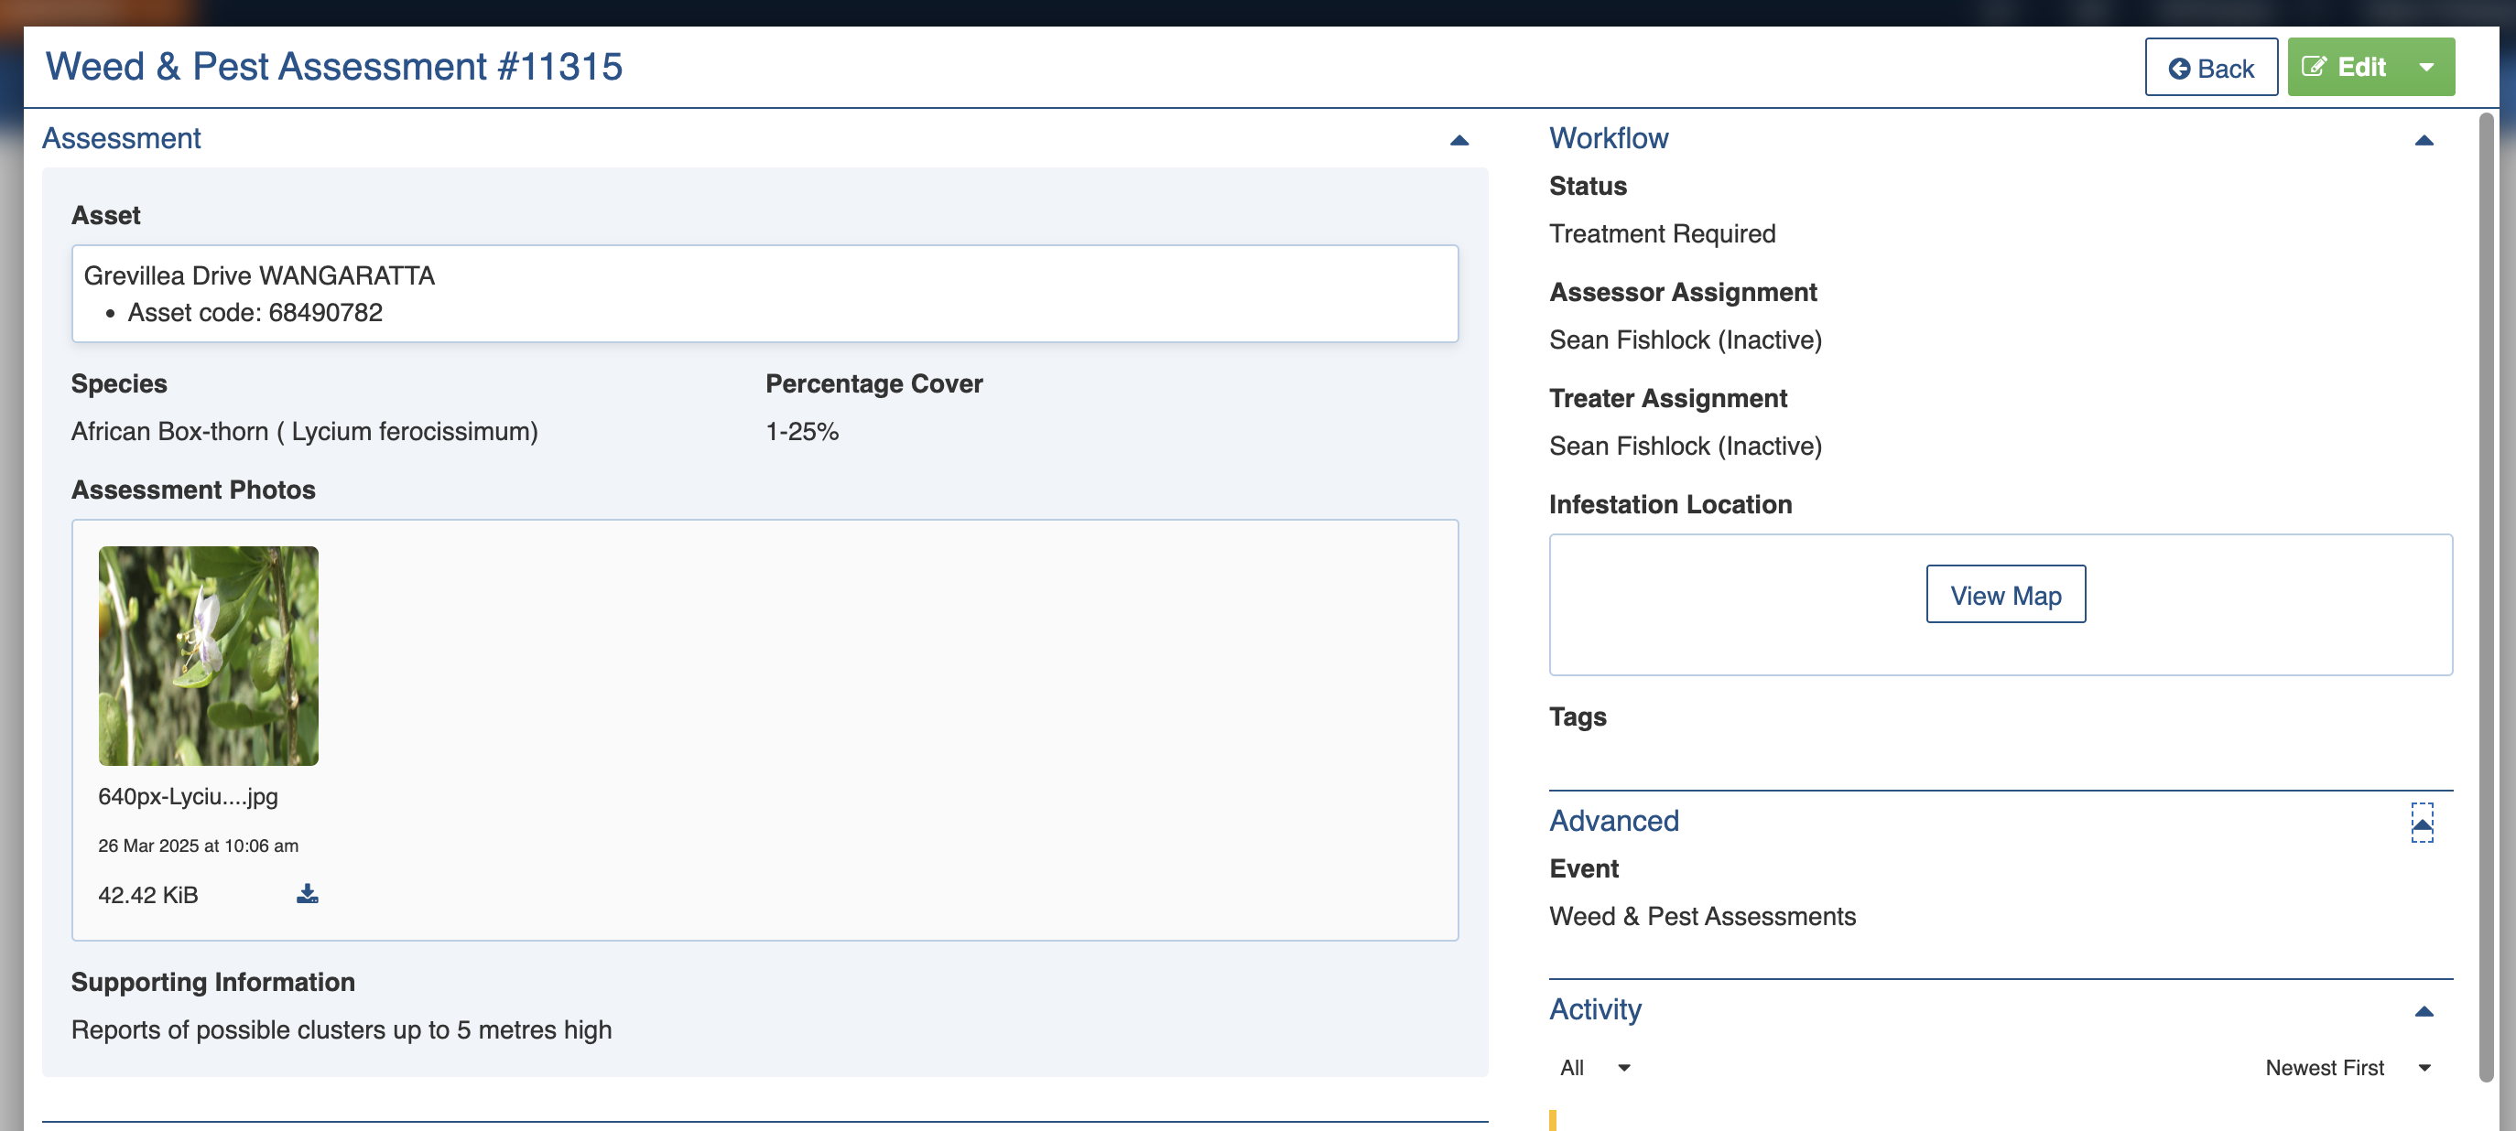Collapse the Assessment section
The width and height of the screenshot is (2516, 1131).
[1459, 140]
